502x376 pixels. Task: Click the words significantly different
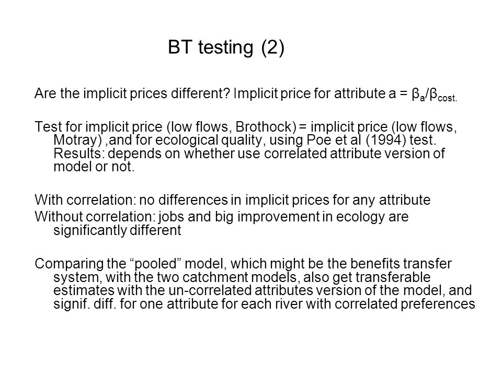coord(117,230)
